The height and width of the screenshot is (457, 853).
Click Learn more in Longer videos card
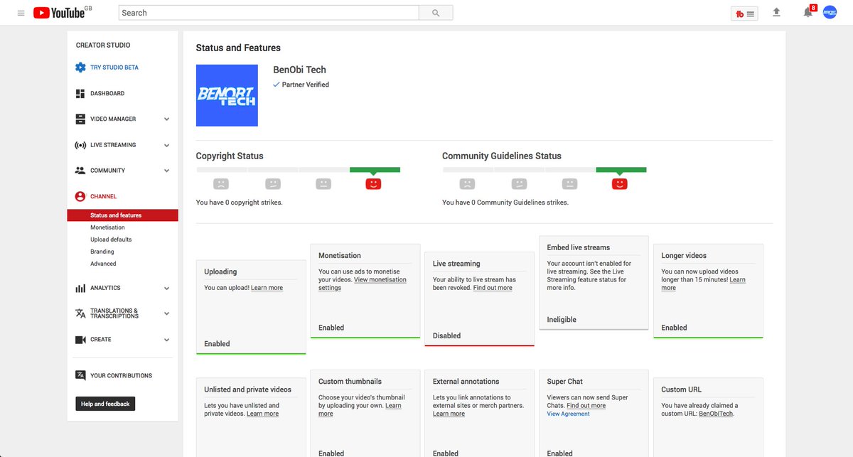click(703, 284)
